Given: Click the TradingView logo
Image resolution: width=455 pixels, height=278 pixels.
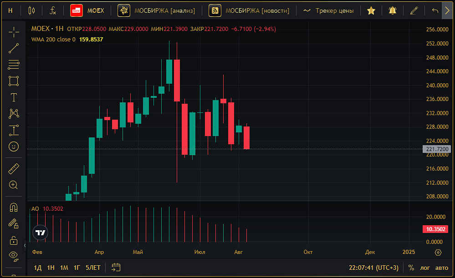Looking at the screenshot, I should tap(40, 233).
